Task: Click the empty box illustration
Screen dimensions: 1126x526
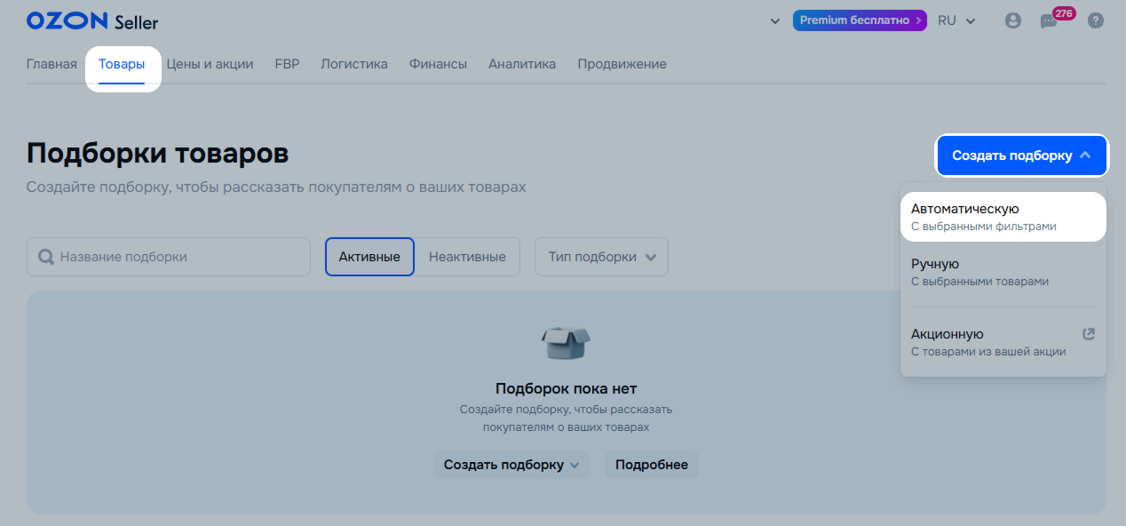Action: pyautogui.click(x=566, y=343)
